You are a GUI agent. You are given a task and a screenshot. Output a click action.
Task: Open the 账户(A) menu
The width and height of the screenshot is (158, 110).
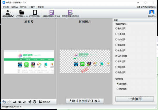[23, 7]
